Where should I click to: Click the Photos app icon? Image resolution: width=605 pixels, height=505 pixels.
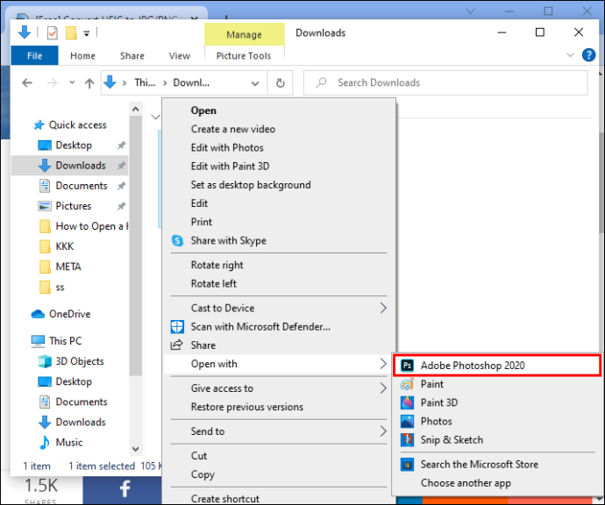407,422
